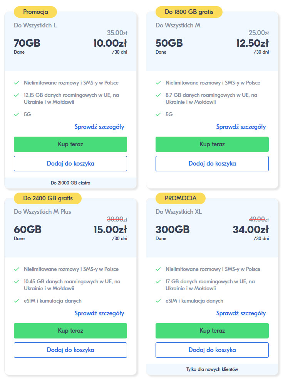Add the 60GB M Plus plan to cart
The height and width of the screenshot is (379, 283).
70,350
